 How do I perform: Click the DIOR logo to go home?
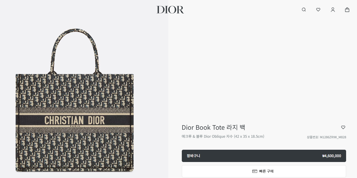point(170,10)
